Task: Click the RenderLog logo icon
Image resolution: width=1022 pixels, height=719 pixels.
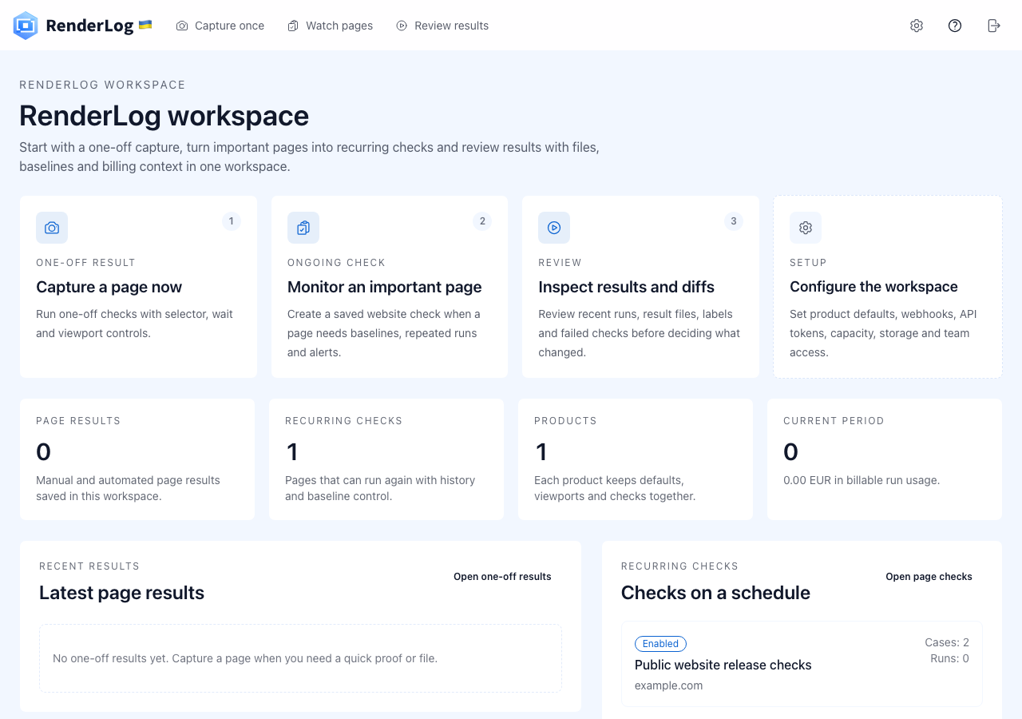Action: point(26,26)
